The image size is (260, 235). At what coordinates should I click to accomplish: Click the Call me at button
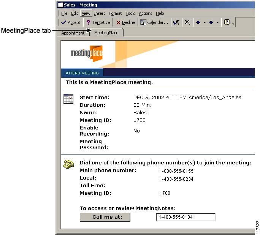tap(105, 217)
